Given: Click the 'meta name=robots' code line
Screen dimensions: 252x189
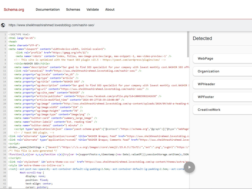Looking at the screenshot, I should 93,56.
